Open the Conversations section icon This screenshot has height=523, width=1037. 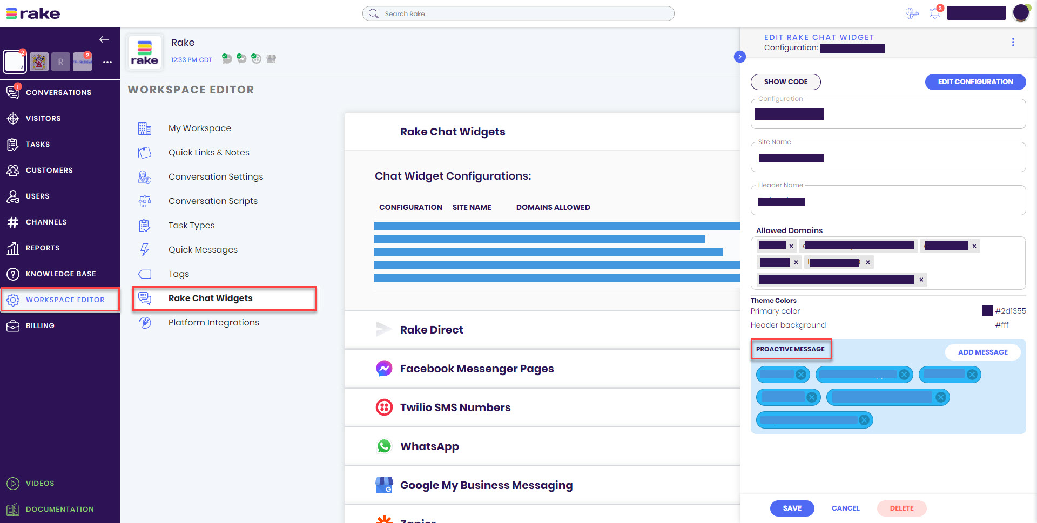pyautogui.click(x=13, y=92)
